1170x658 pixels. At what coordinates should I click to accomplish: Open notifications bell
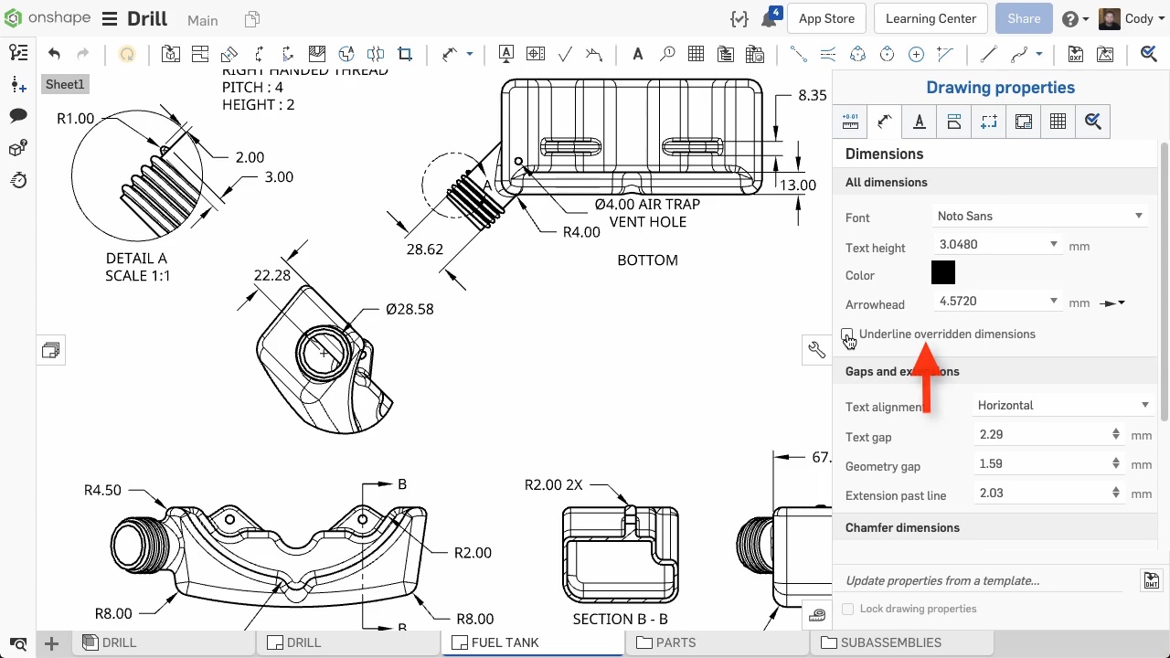tap(769, 19)
